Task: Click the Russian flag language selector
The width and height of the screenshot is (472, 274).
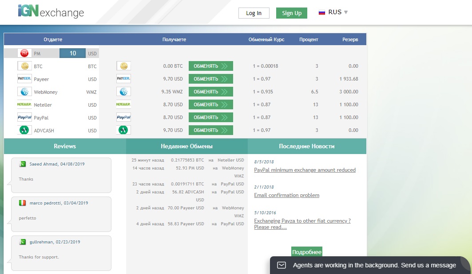Action: pos(322,12)
